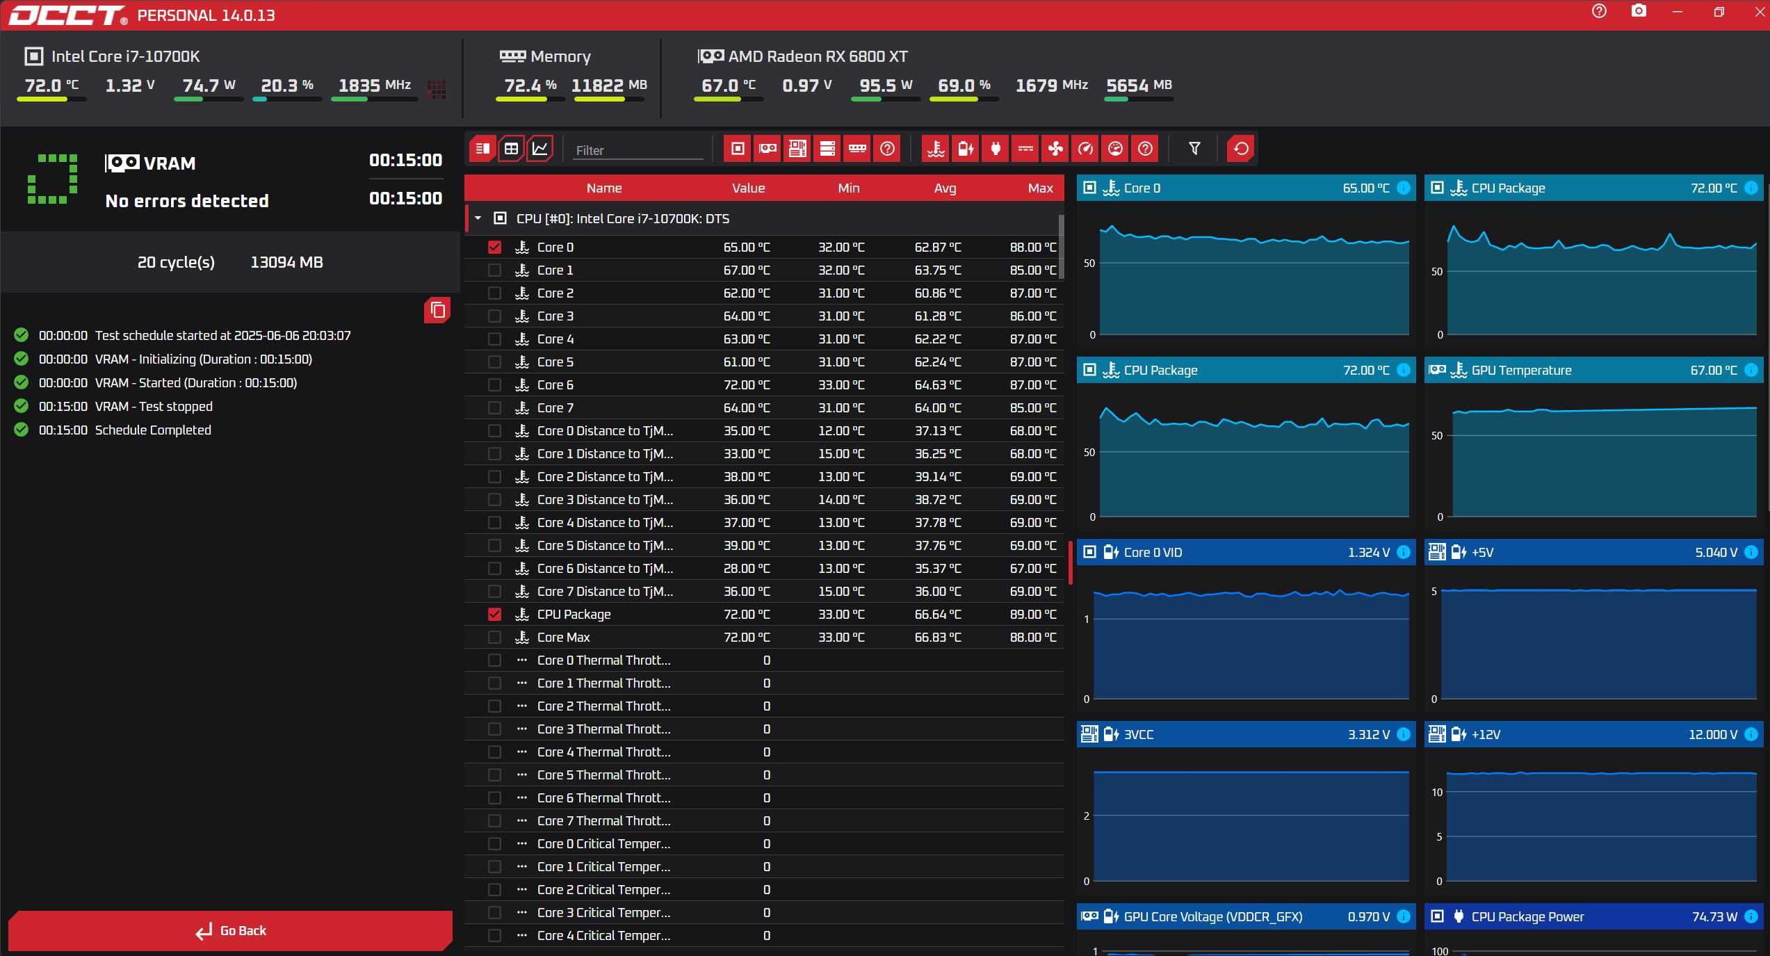This screenshot has height=956, width=1770.
Task: Toggle the unknown sensor type filter
Action: [1145, 149]
